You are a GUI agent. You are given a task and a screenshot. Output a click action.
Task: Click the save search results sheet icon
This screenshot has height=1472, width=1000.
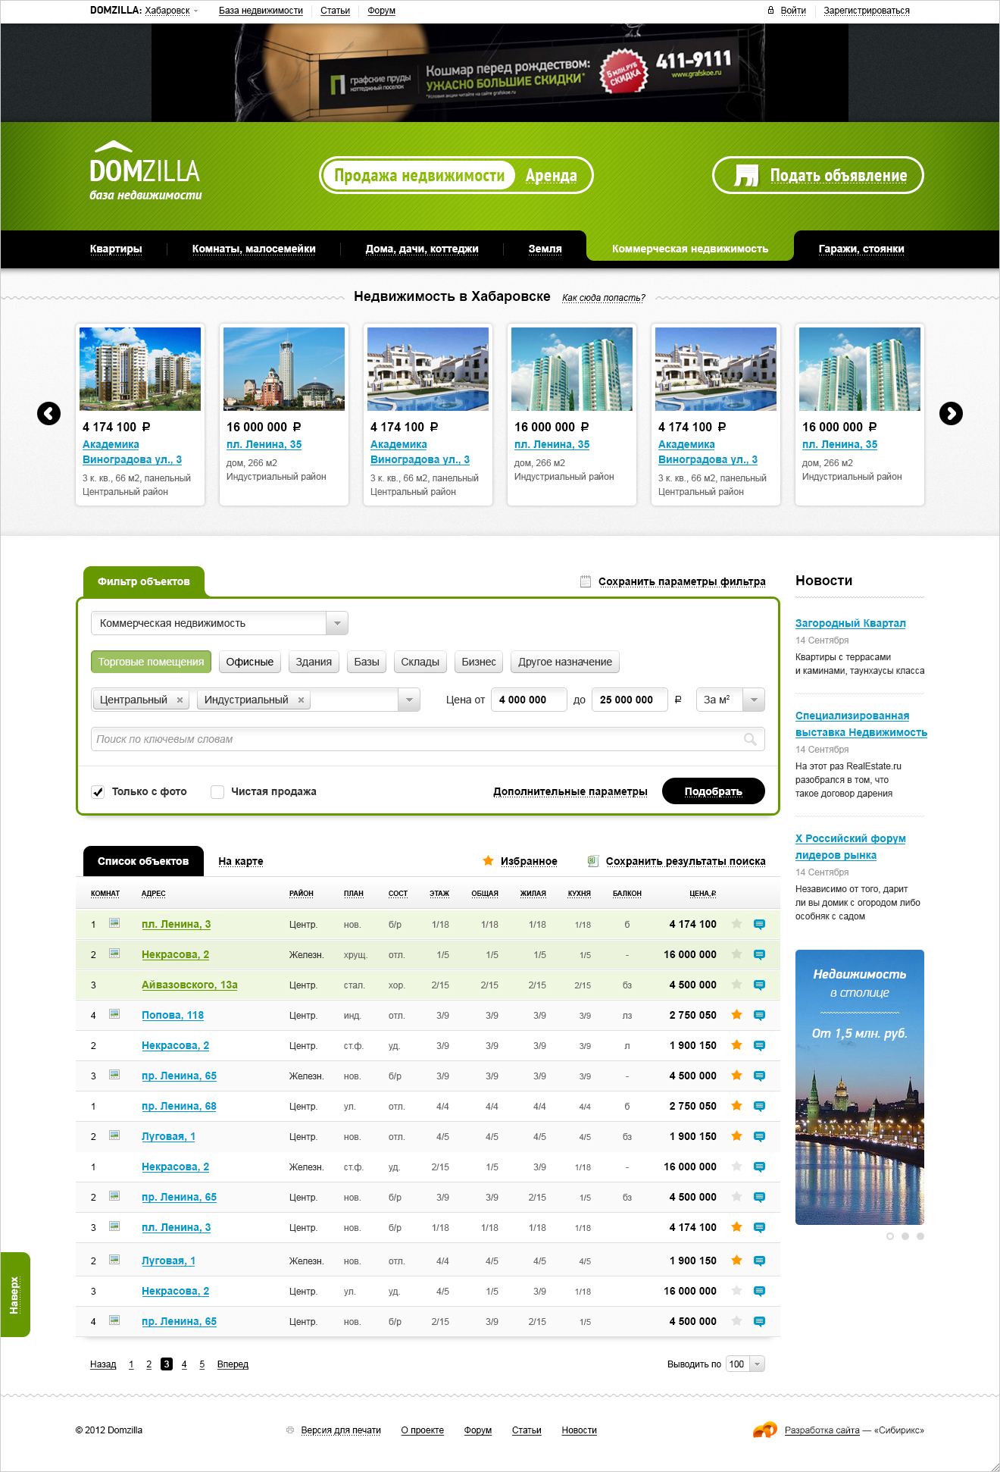(593, 860)
